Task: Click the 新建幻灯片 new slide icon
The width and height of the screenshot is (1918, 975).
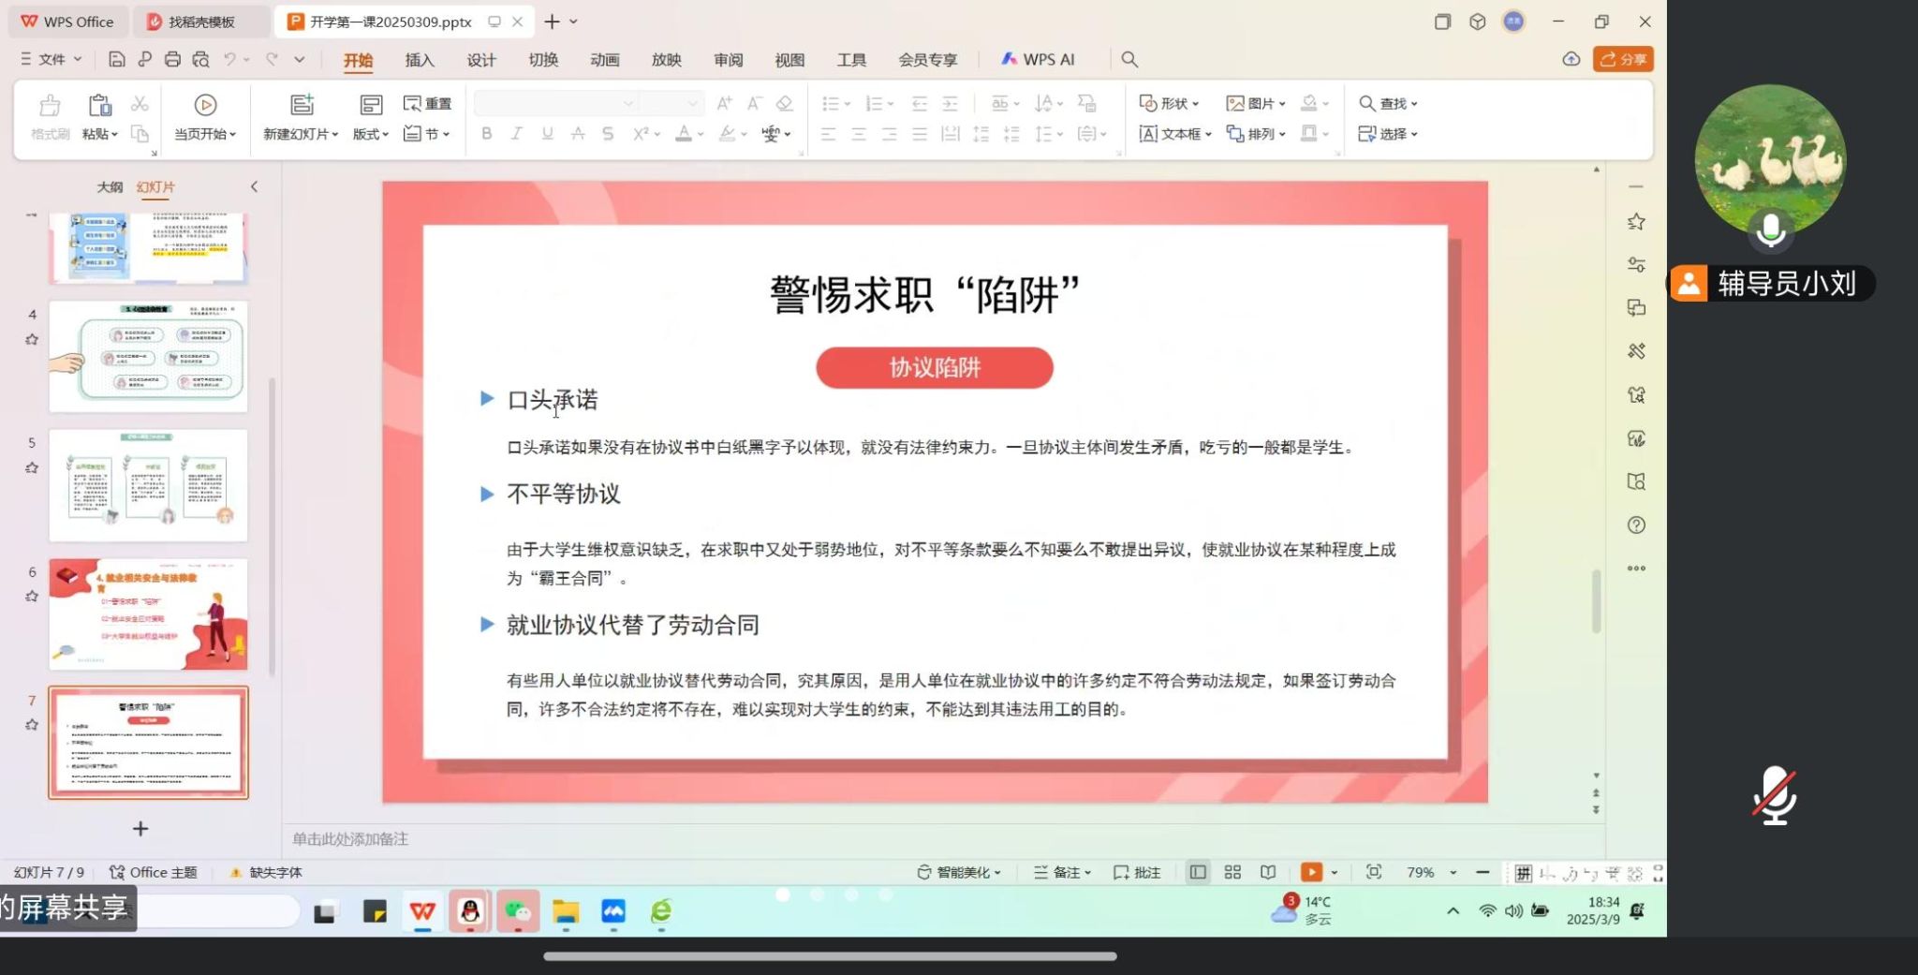Action: (x=302, y=105)
